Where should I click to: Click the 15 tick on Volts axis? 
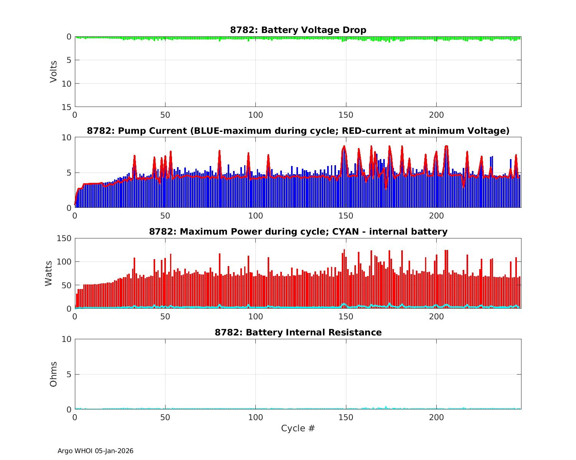click(68, 107)
